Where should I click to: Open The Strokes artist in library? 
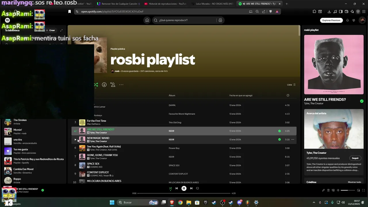[34, 122]
